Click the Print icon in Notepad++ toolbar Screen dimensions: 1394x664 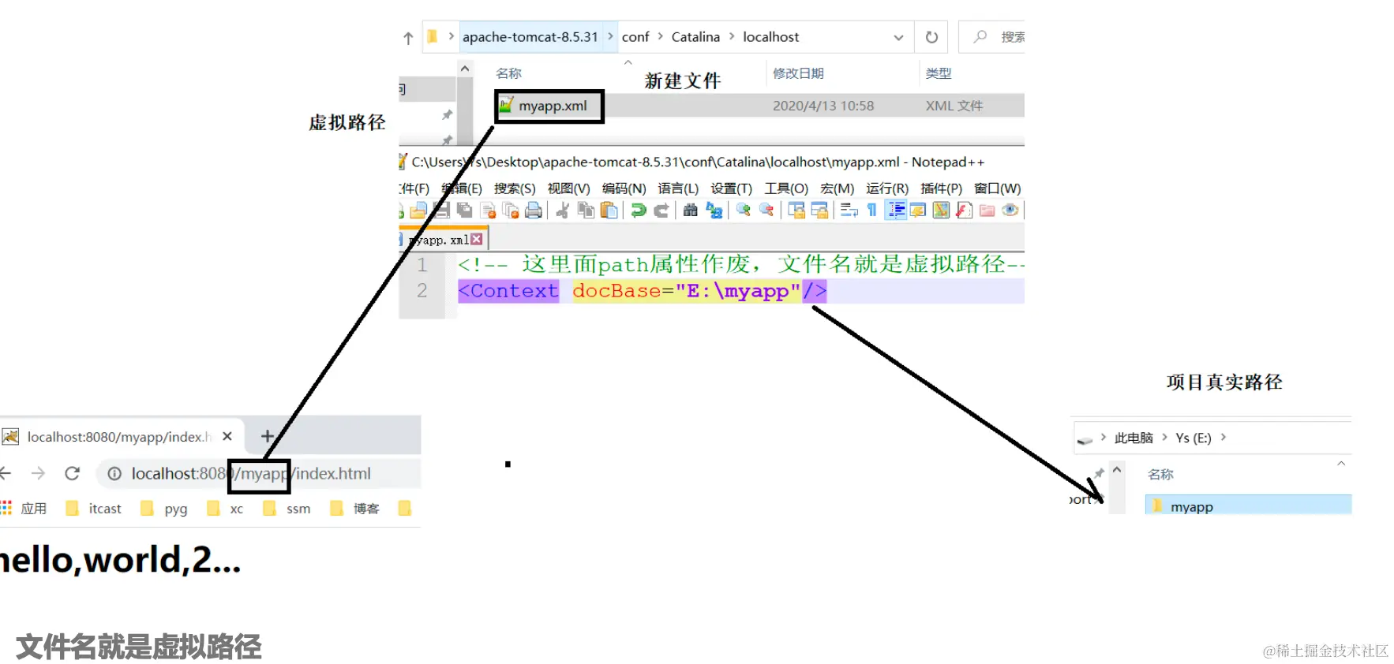point(534,210)
